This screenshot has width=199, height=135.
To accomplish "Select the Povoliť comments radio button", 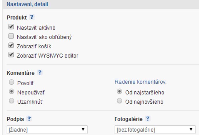I will click(x=12, y=83).
